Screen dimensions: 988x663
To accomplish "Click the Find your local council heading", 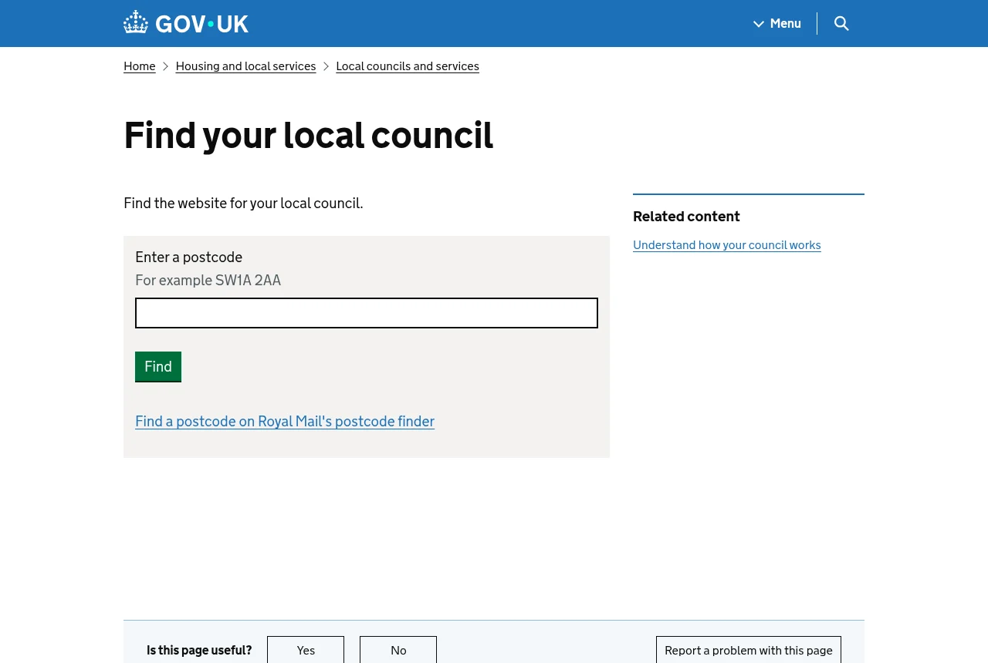I will (x=308, y=136).
